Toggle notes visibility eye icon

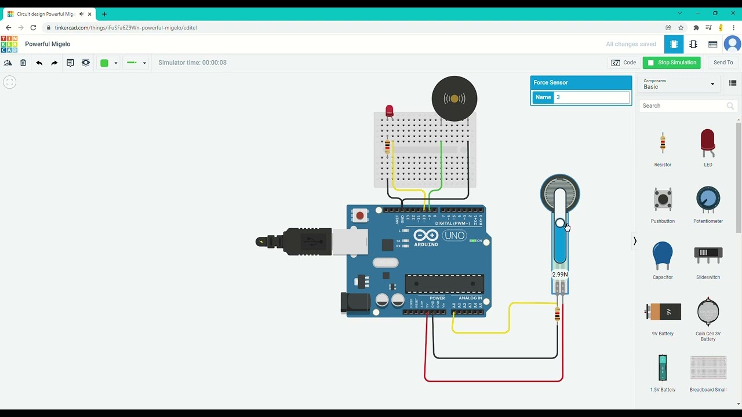coord(86,63)
